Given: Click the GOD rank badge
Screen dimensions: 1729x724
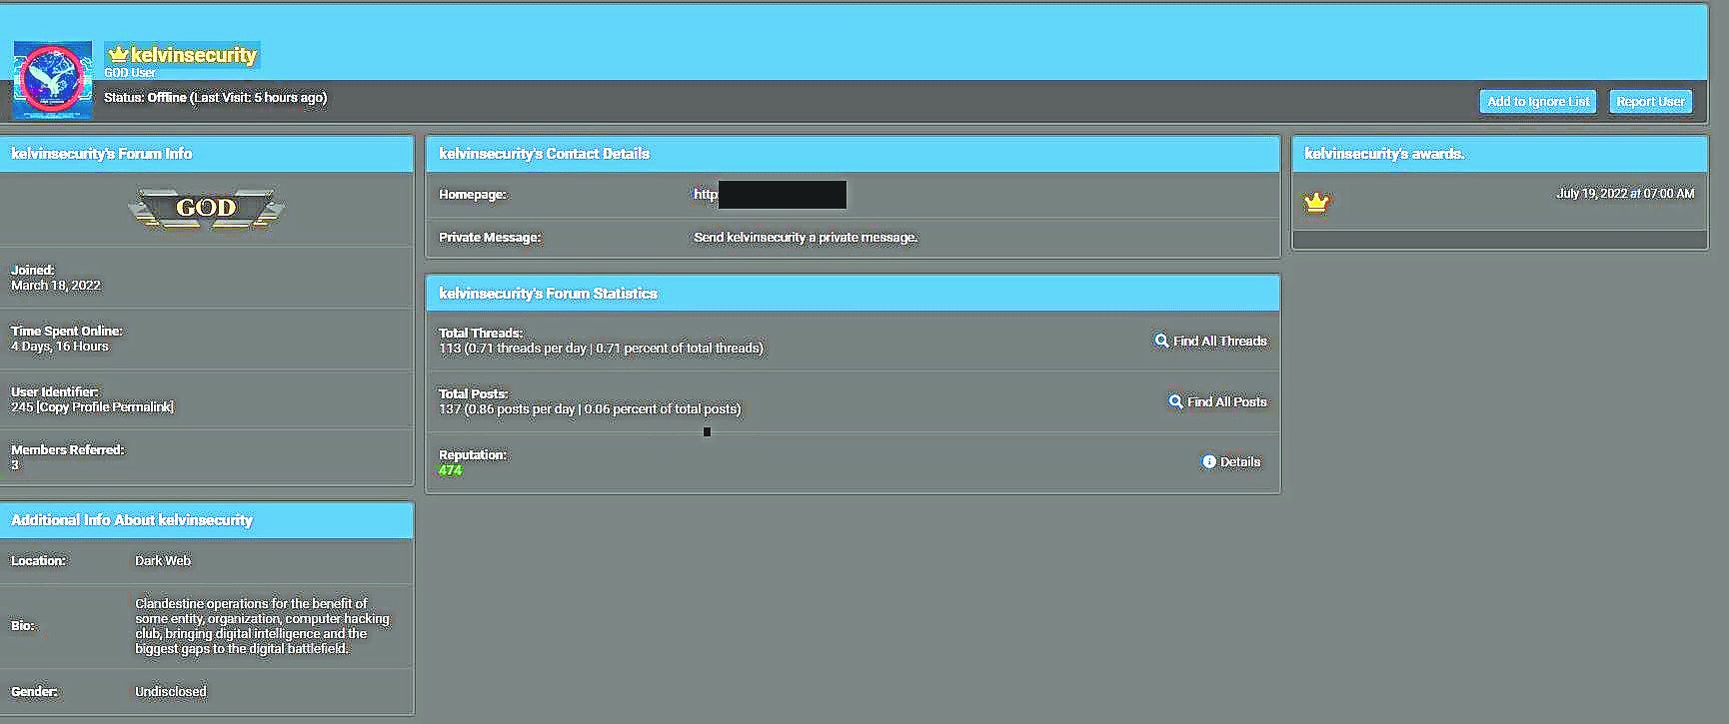Looking at the screenshot, I should (x=206, y=208).
